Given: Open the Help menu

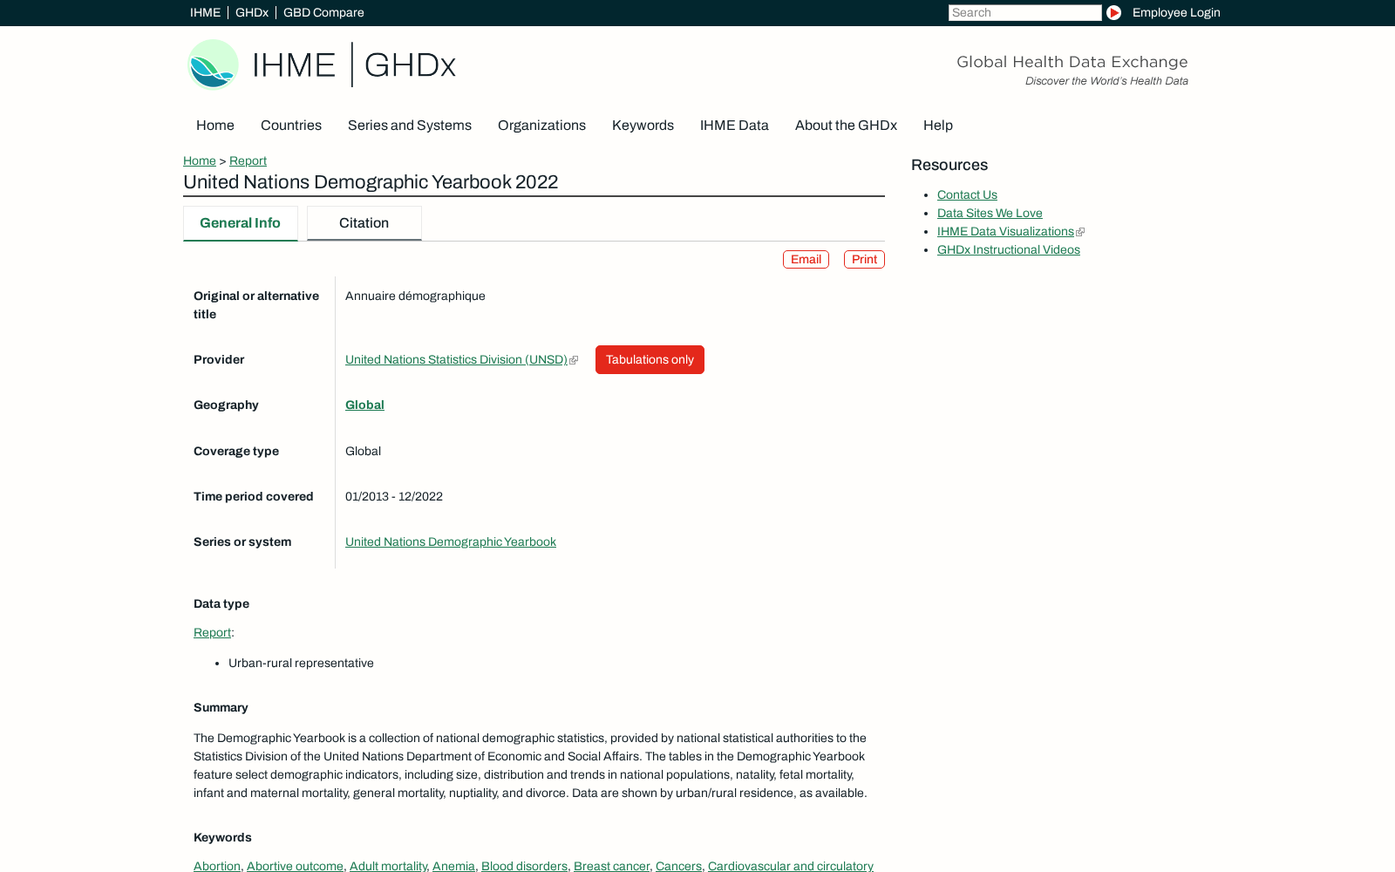Looking at the screenshot, I should coord(938,126).
